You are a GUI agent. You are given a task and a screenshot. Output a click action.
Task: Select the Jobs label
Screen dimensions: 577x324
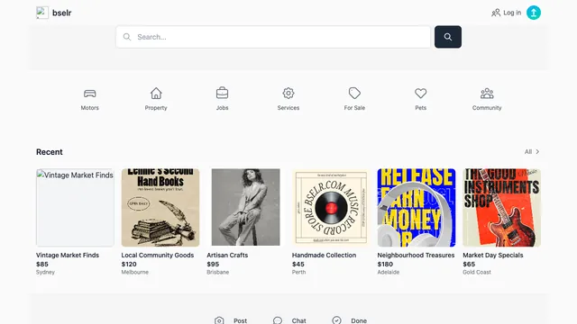223,108
